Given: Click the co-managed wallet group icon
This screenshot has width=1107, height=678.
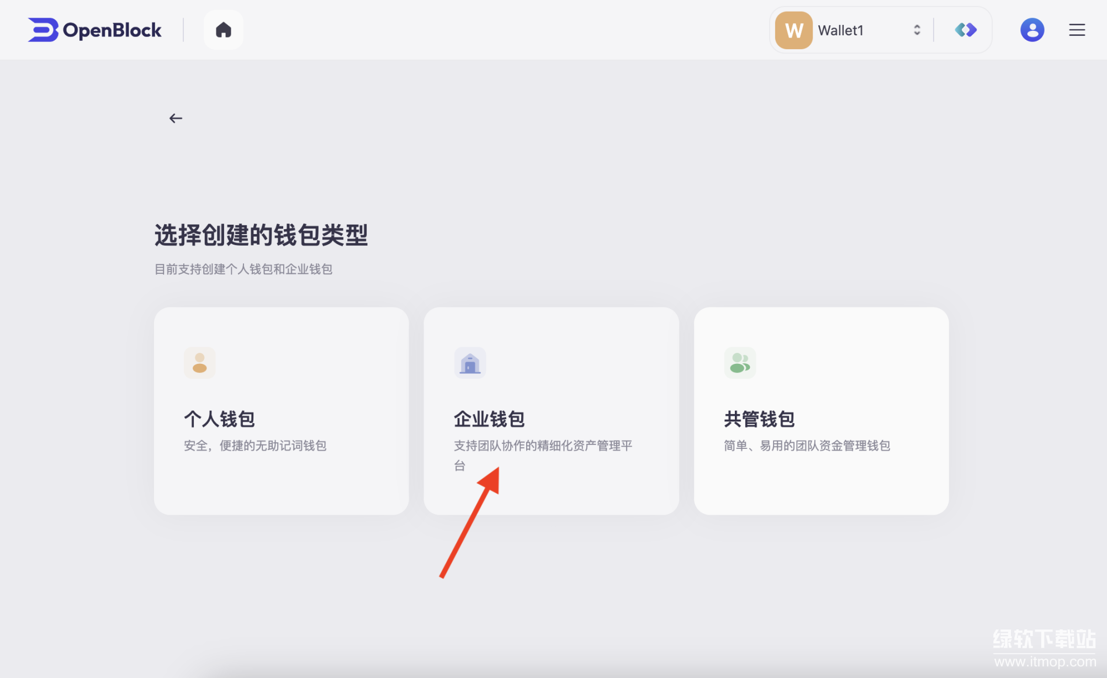Looking at the screenshot, I should 739,363.
